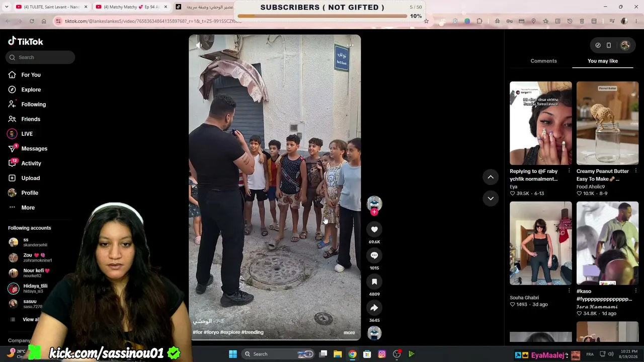Image resolution: width=644 pixels, height=362 pixels.
Task: Click the Windows taskbar Search box
Action: point(278,354)
